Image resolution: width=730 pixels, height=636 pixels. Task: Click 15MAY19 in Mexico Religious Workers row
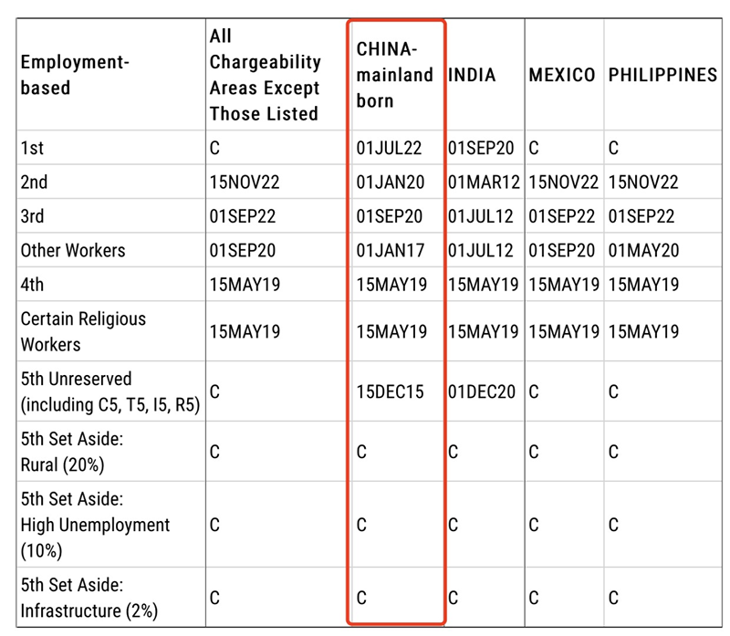tap(564, 331)
